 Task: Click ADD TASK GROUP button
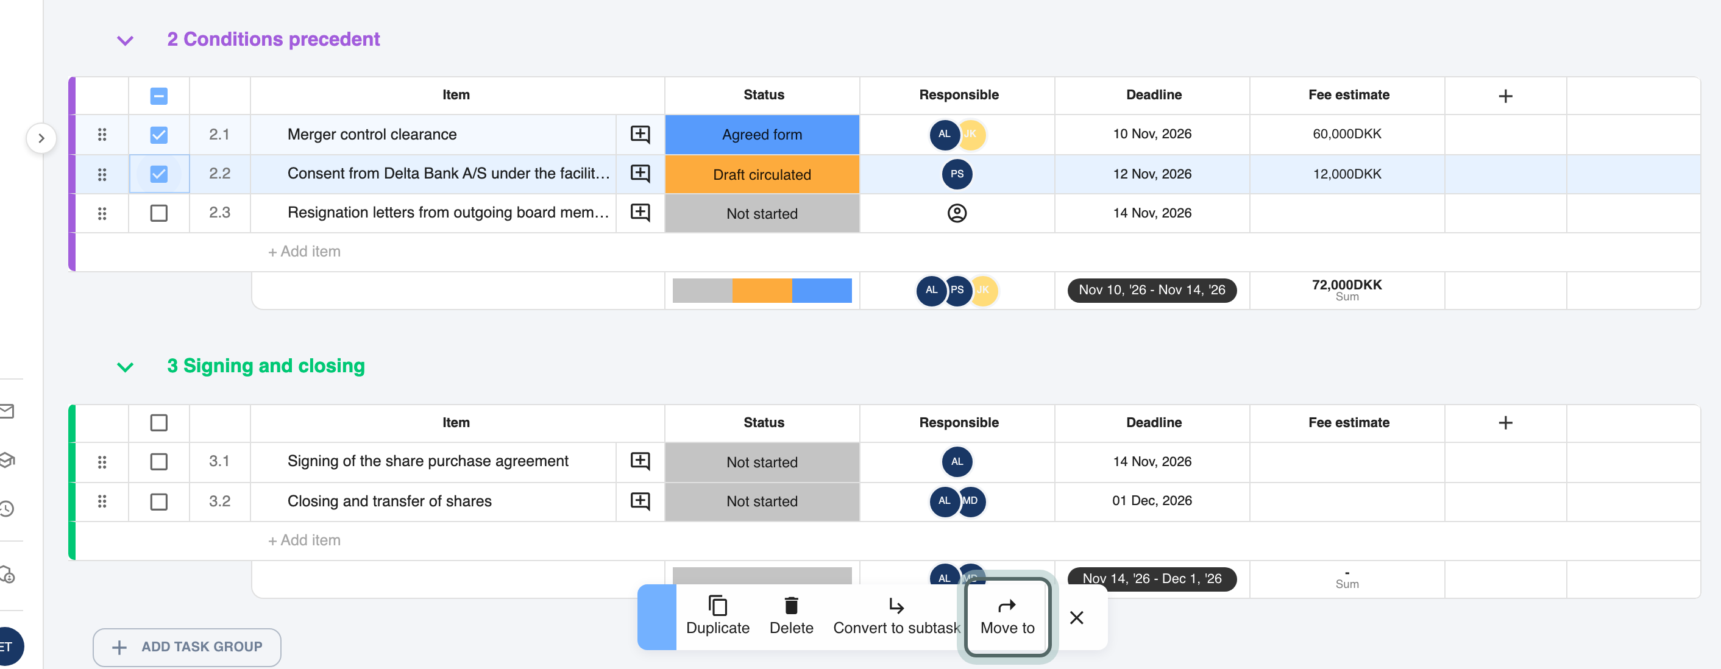click(x=187, y=647)
